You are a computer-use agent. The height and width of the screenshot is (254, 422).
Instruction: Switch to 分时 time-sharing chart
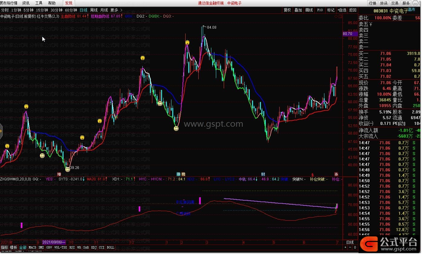pos(5,10)
